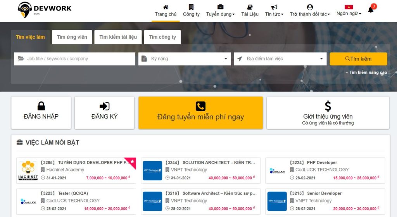Viewport: 397px width, 217px height.
Task: Switch to the Tìm ứng viên tab
Action: click(72, 37)
